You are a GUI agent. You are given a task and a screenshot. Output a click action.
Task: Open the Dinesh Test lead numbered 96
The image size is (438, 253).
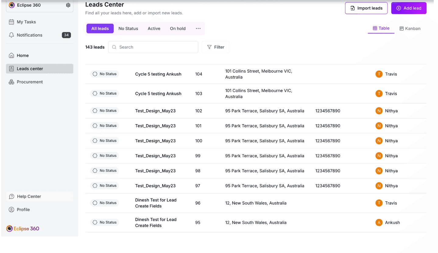click(x=156, y=203)
